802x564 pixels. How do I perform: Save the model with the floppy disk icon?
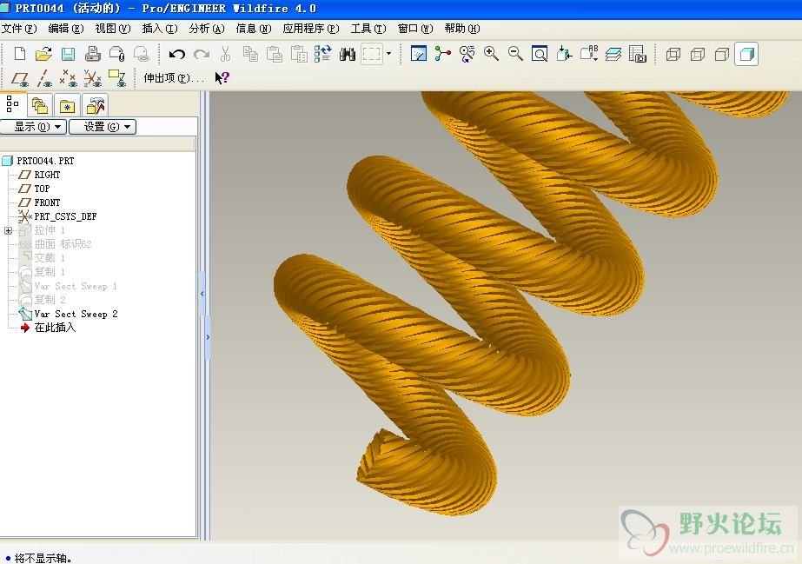(x=68, y=54)
